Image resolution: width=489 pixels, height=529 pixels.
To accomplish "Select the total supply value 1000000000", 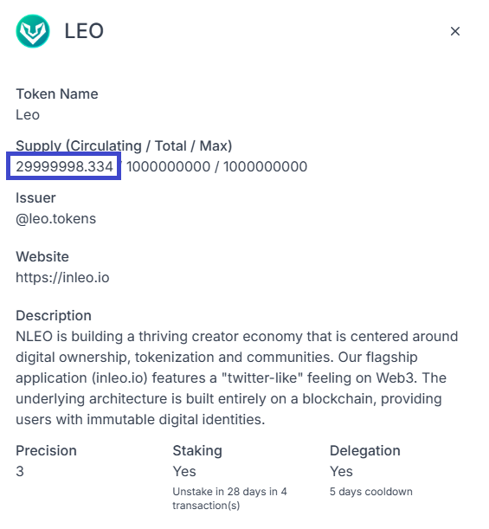I will point(168,166).
